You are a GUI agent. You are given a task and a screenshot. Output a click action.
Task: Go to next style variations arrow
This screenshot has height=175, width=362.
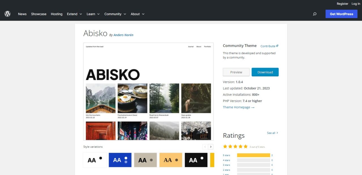211,147
